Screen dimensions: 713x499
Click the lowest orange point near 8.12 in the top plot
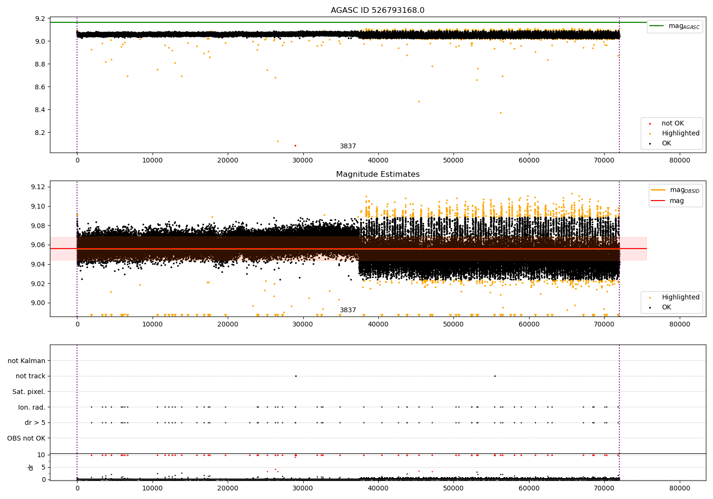278,141
